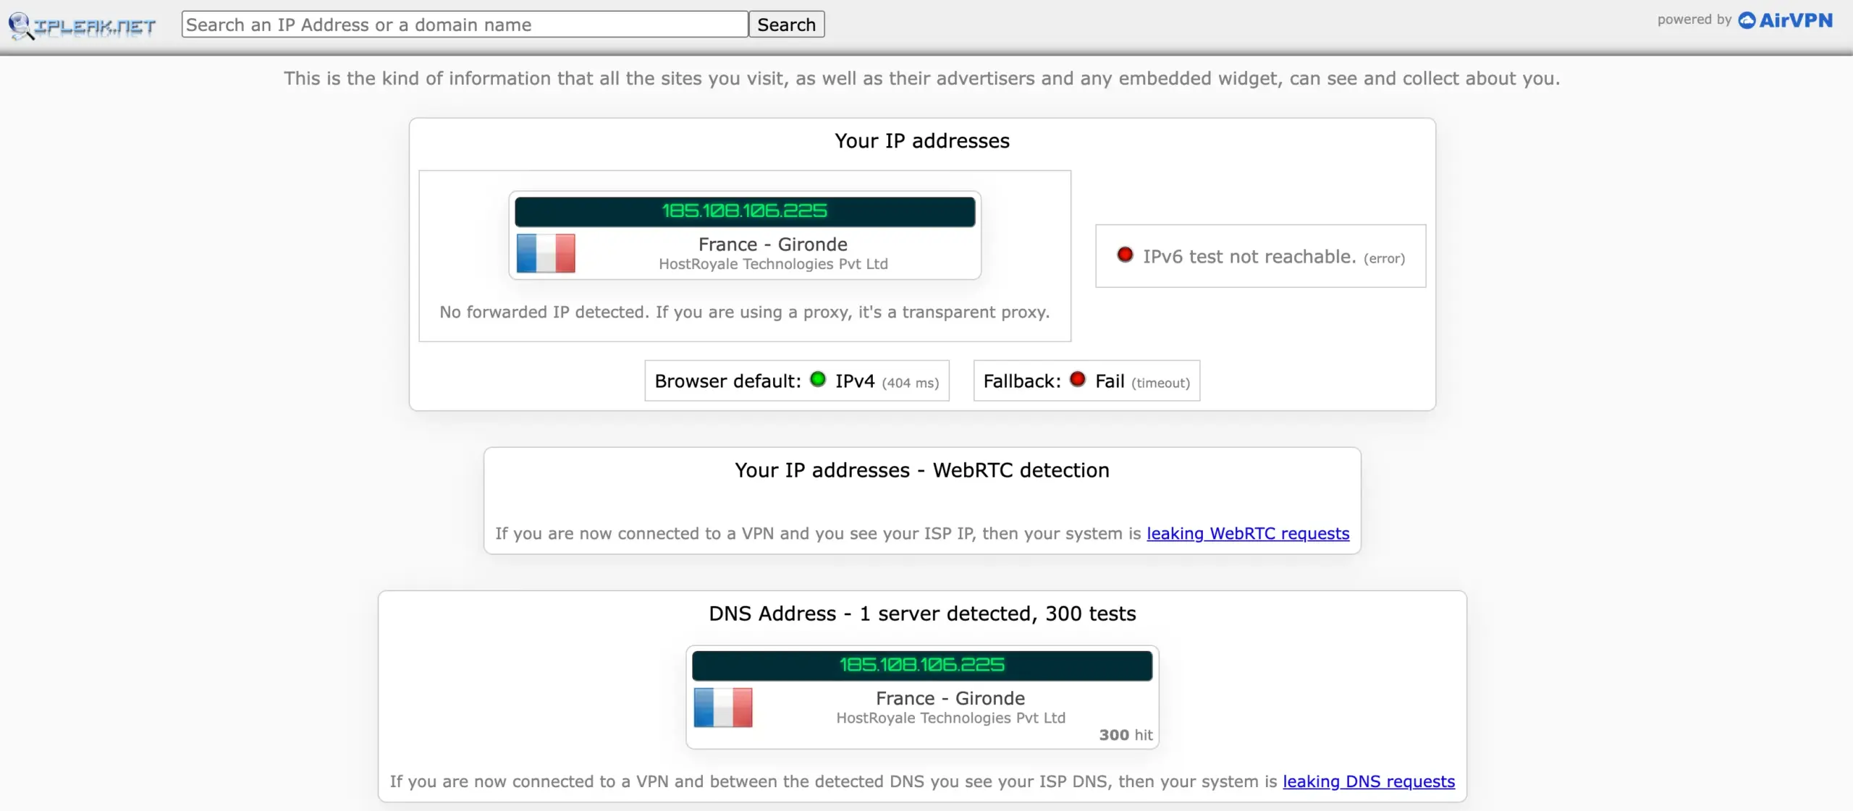The image size is (1853, 811).
Task: Open the leaking DNS requests link
Action: [x=1368, y=782]
